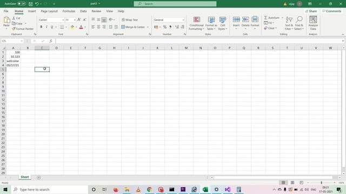This screenshot has width=346, height=194.
Task: Open Conditional Formatting
Action: click(196, 23)
